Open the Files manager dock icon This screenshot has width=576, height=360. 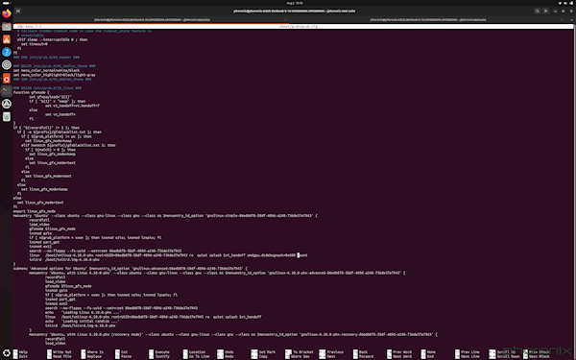click(7, 27)
